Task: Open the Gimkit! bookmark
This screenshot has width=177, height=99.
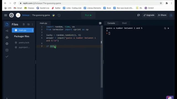Action: coord(149,8)
